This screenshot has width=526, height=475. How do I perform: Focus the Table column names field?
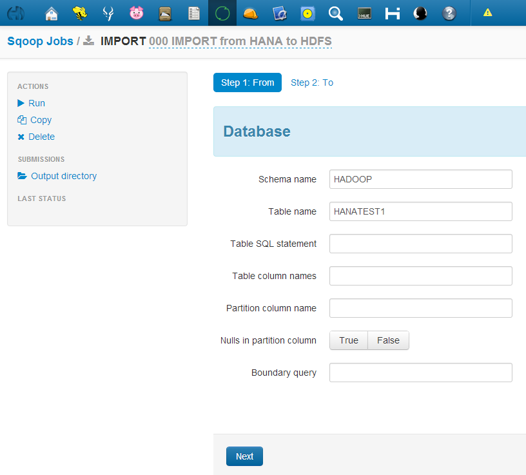tap(421, 276)
